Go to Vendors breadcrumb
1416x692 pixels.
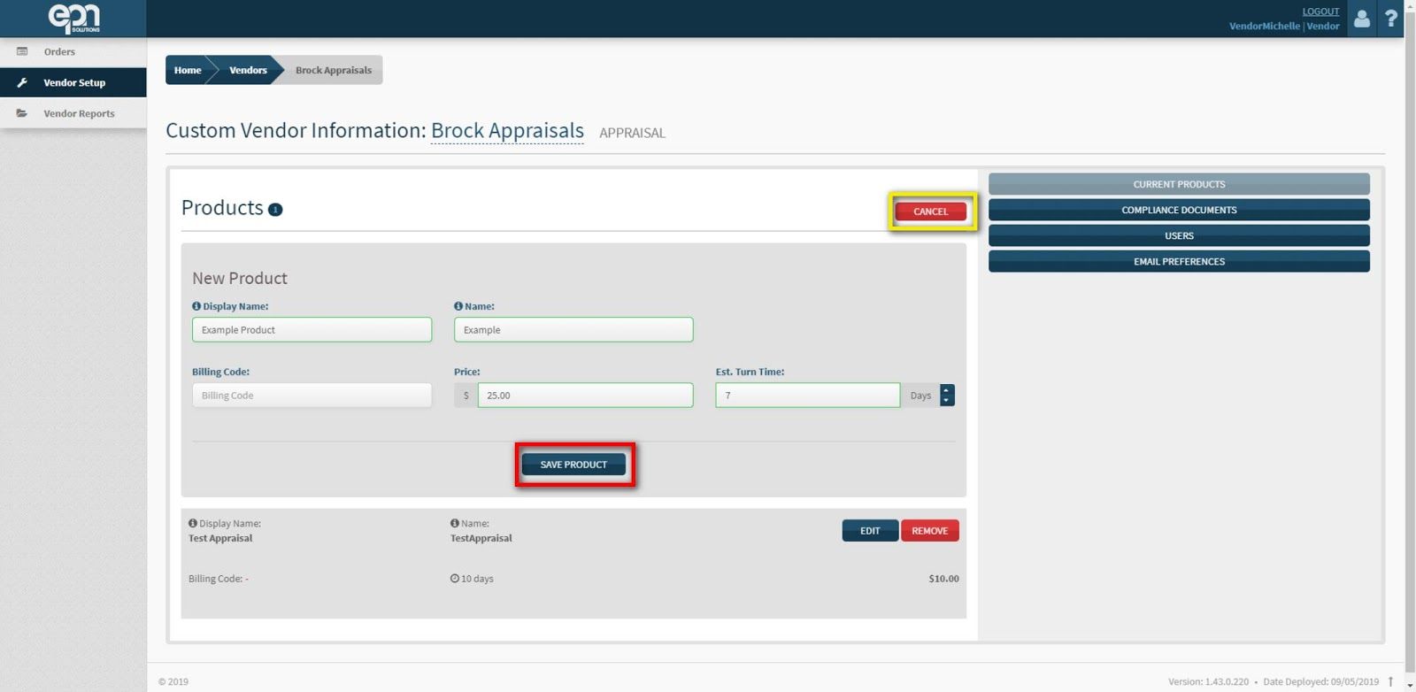(248, 70)
